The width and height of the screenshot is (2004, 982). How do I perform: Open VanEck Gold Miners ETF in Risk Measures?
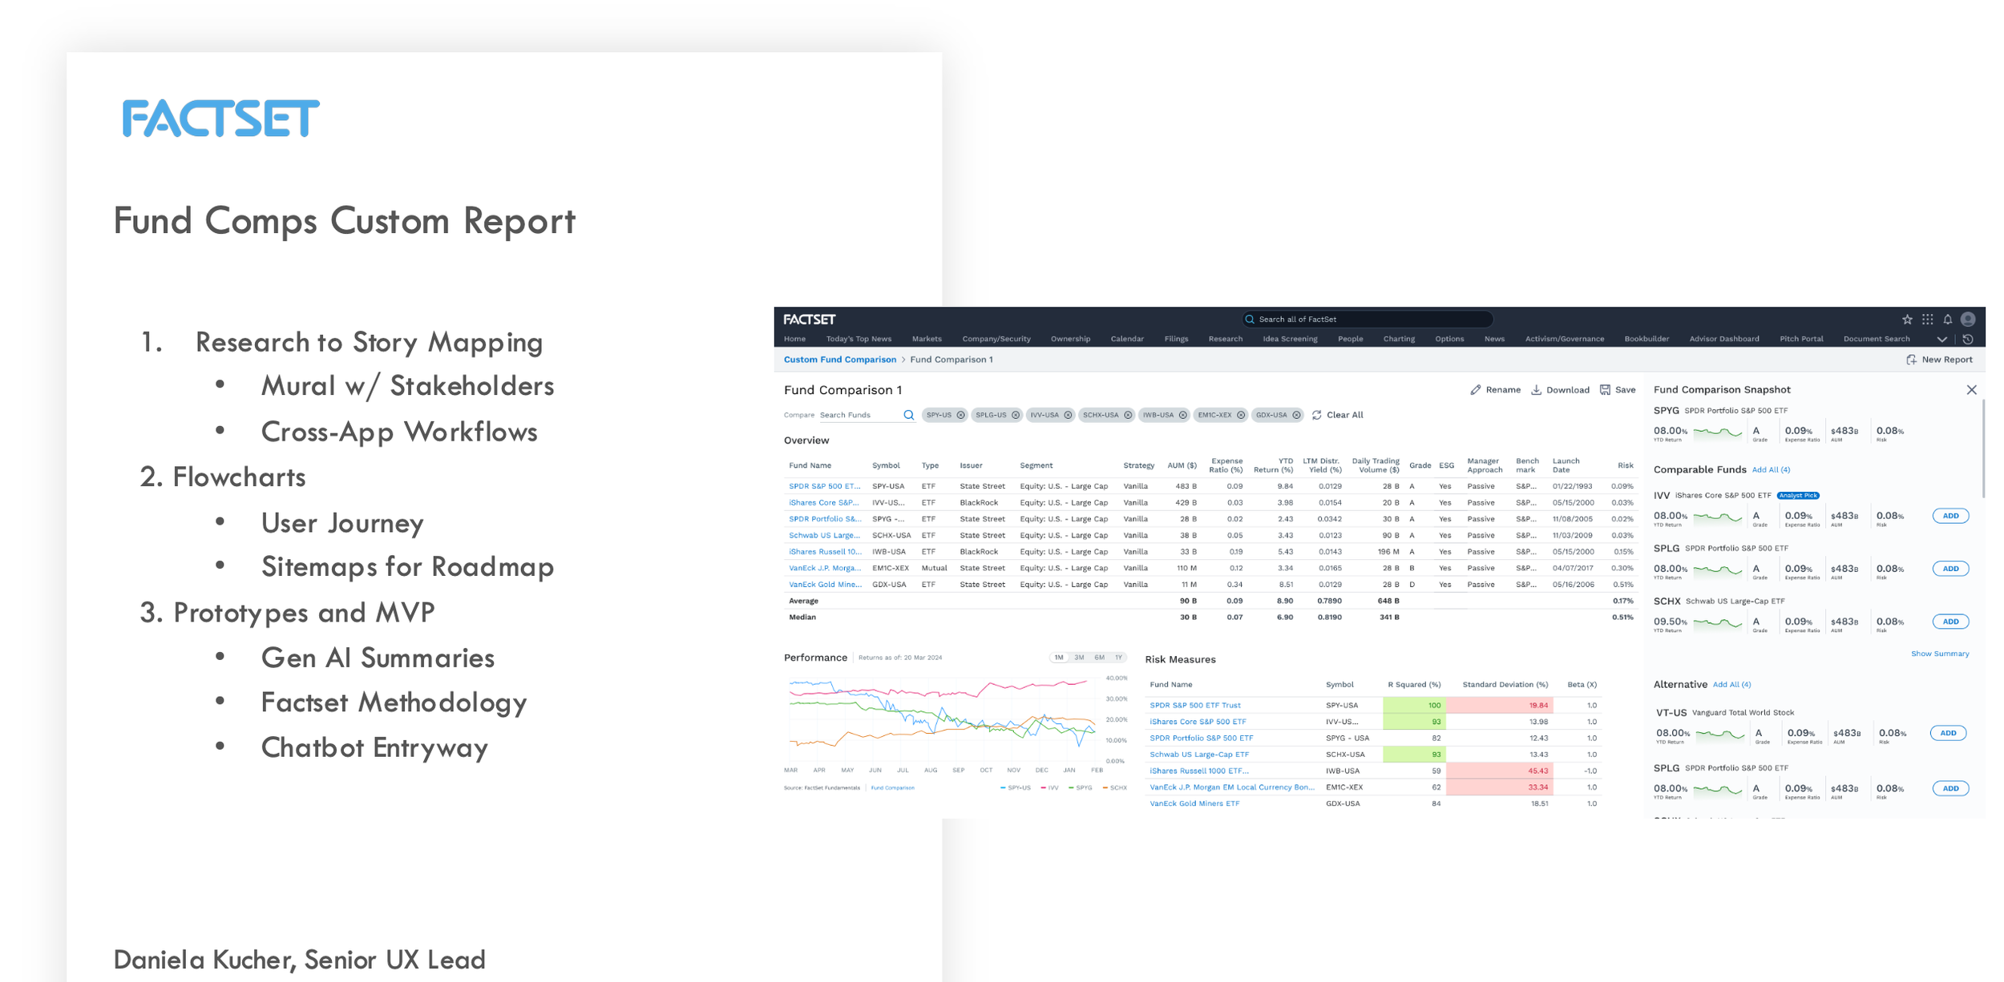pos(1194,803)
